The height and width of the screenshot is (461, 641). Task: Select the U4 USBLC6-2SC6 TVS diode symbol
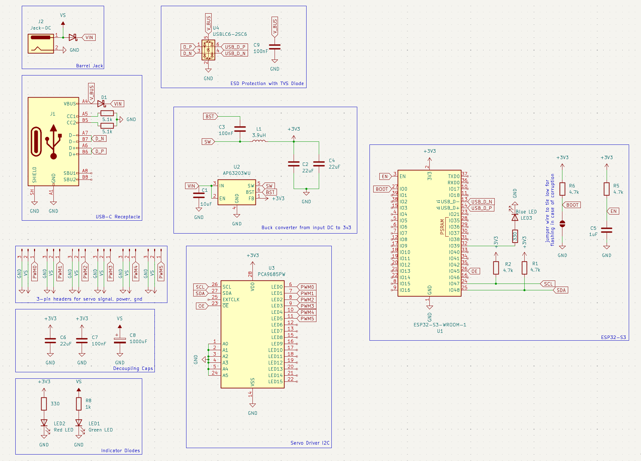point(208,50)
